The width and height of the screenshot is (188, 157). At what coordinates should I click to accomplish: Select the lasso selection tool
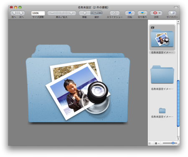(95, 13)
